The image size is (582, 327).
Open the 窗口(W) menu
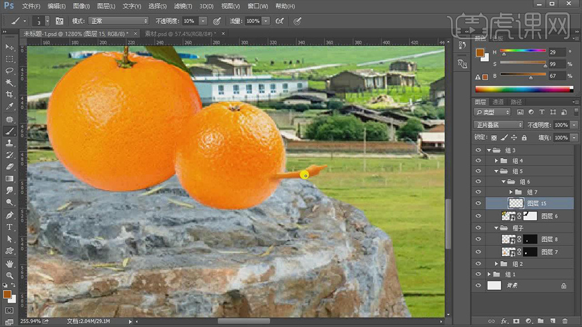(257, 6)
